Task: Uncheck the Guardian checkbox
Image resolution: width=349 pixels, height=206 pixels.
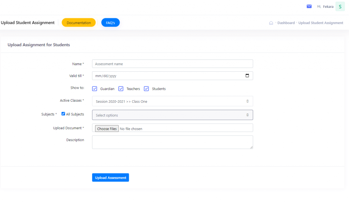Action: [x=95, y=89]
